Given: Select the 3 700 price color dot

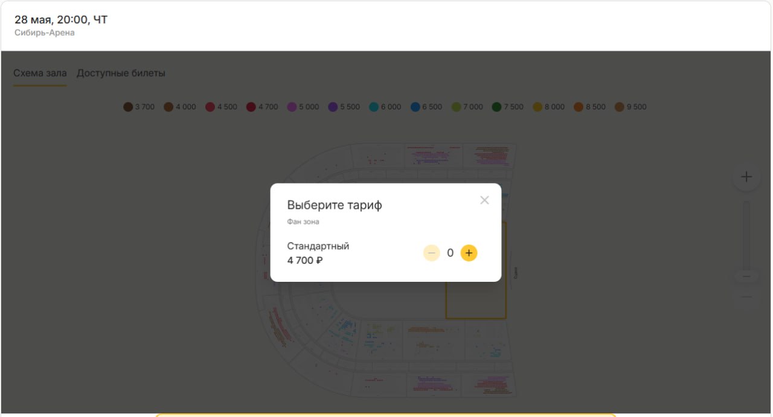Looking at the screenshot, I should (128, 107).
